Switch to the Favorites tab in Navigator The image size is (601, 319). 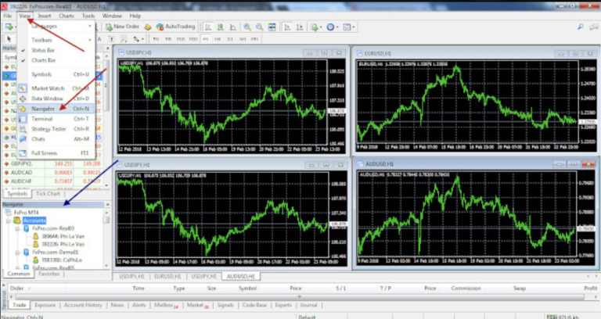[x=49, y=274]
